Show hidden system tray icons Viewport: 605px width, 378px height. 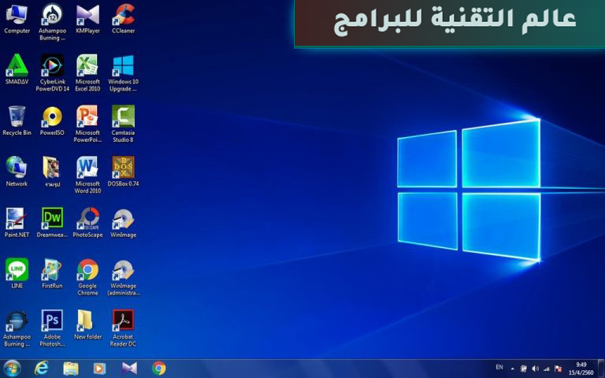[512, 369]
